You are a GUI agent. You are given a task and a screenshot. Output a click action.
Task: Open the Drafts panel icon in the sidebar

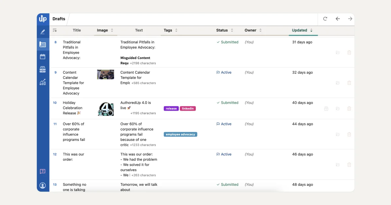point(43,45)
